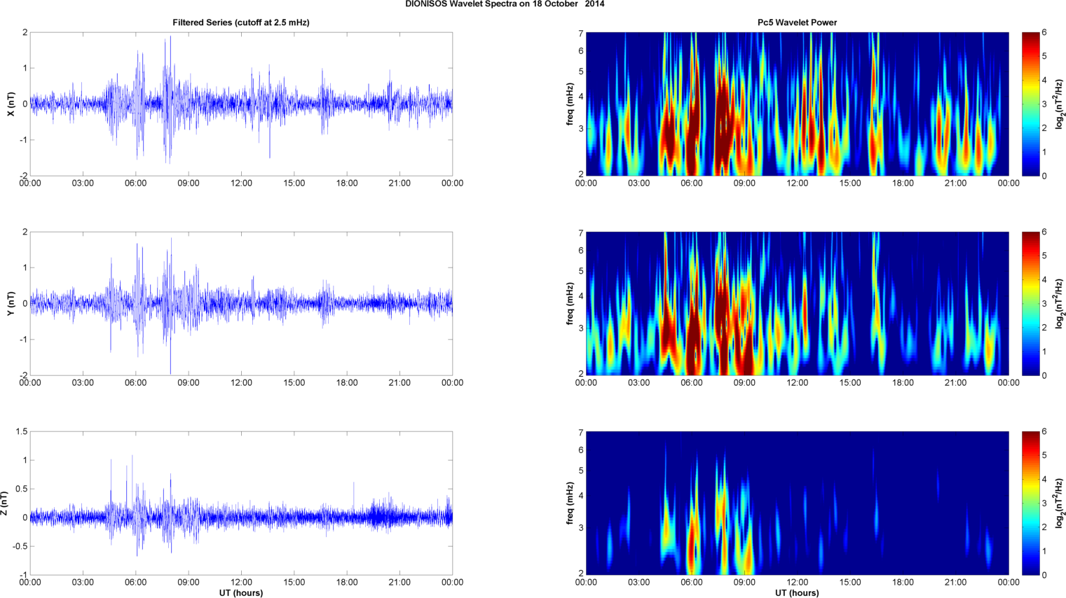Click the Z component wavelet power spectrogram
The image size is (1066, 598).
797,503
